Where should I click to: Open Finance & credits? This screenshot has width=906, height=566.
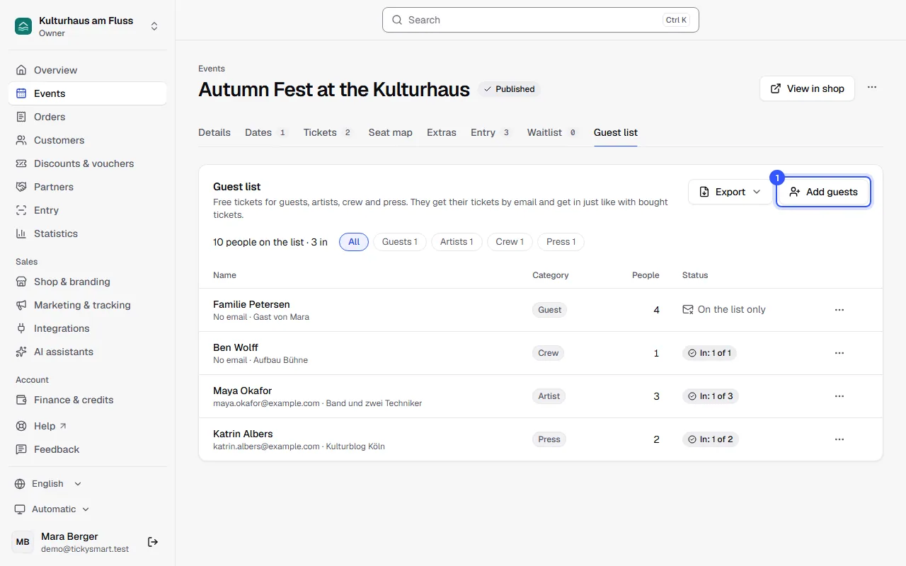[x=88, y=400]
